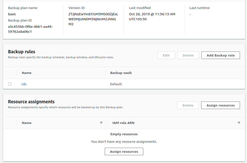Click the Default vault cell in rds row

116,84
